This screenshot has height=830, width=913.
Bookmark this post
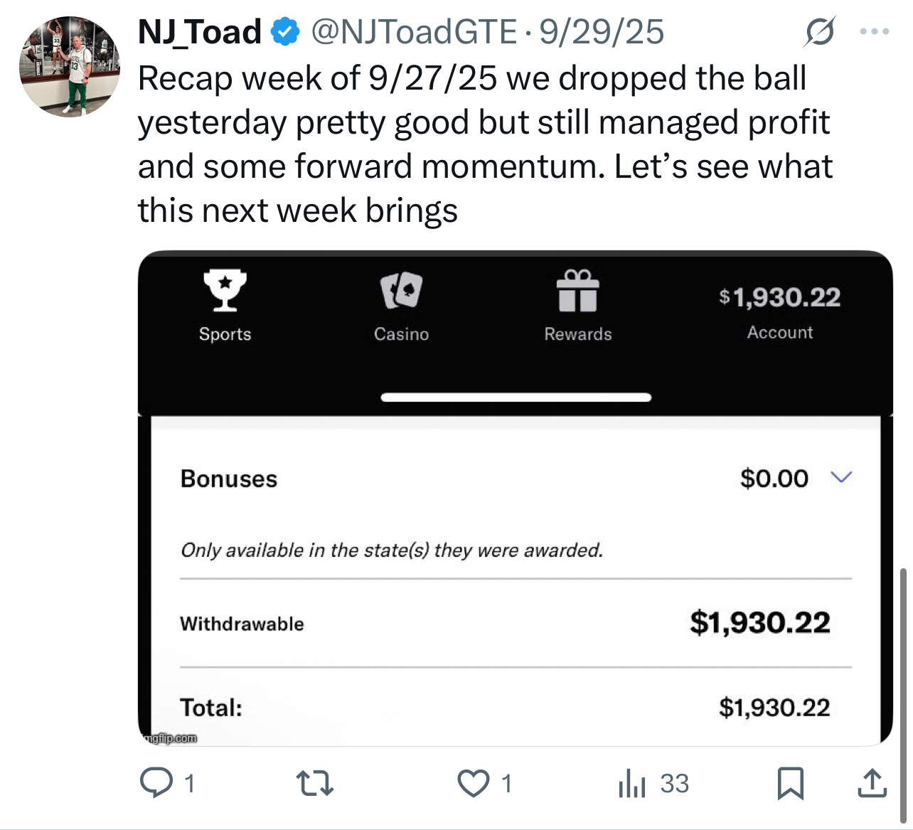(790, 783)
